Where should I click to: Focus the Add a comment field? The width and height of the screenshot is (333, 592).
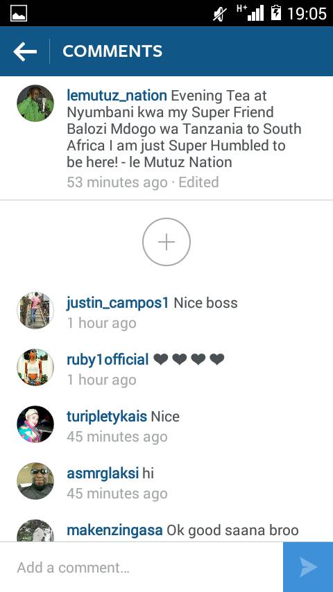click(142, 567)
